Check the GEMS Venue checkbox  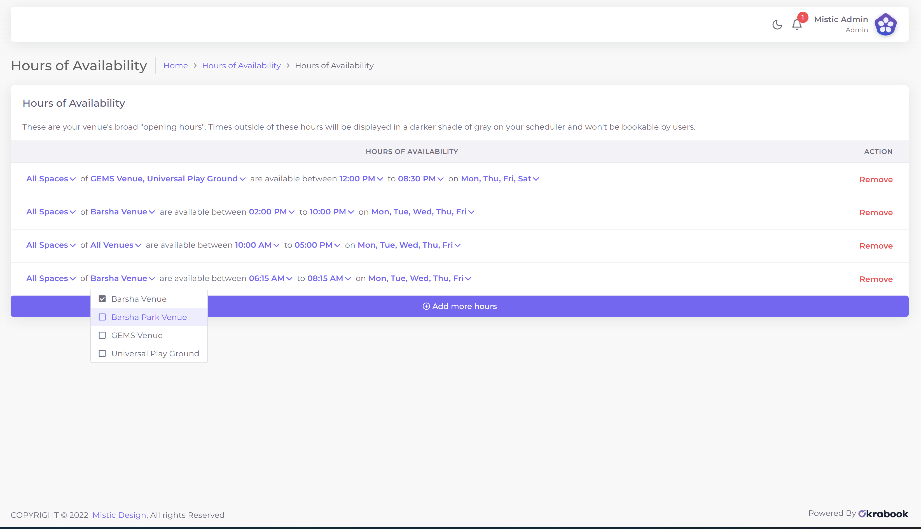[x=102, y=335]
